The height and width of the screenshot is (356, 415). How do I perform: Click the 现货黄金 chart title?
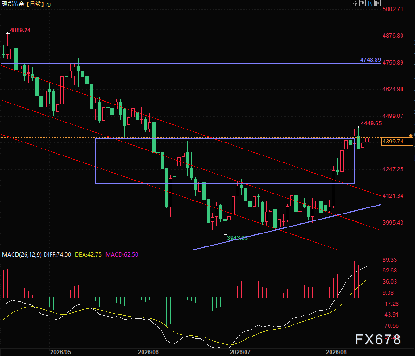(13, 4)
